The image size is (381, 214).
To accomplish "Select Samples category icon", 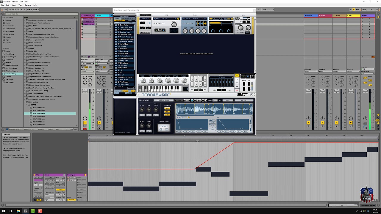I will (x=4, y=43).
